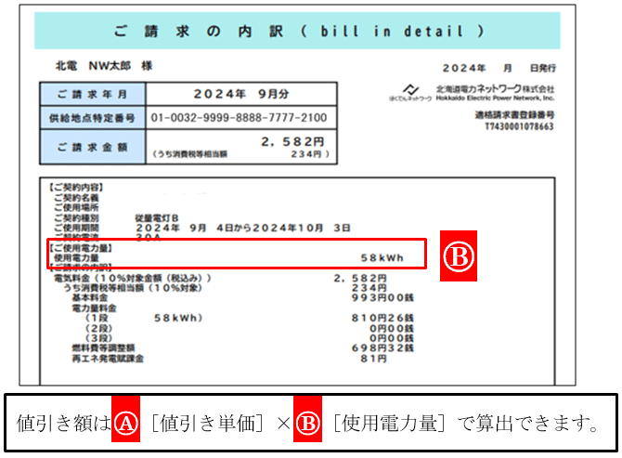
Task: Click 'で算出できます。' at the formula's end
Action: tap(528, 423)
